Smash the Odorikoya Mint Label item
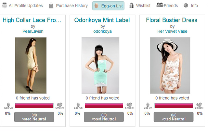Image resolution: width=208 pixels, height=131 pixels. pos(130,105)
